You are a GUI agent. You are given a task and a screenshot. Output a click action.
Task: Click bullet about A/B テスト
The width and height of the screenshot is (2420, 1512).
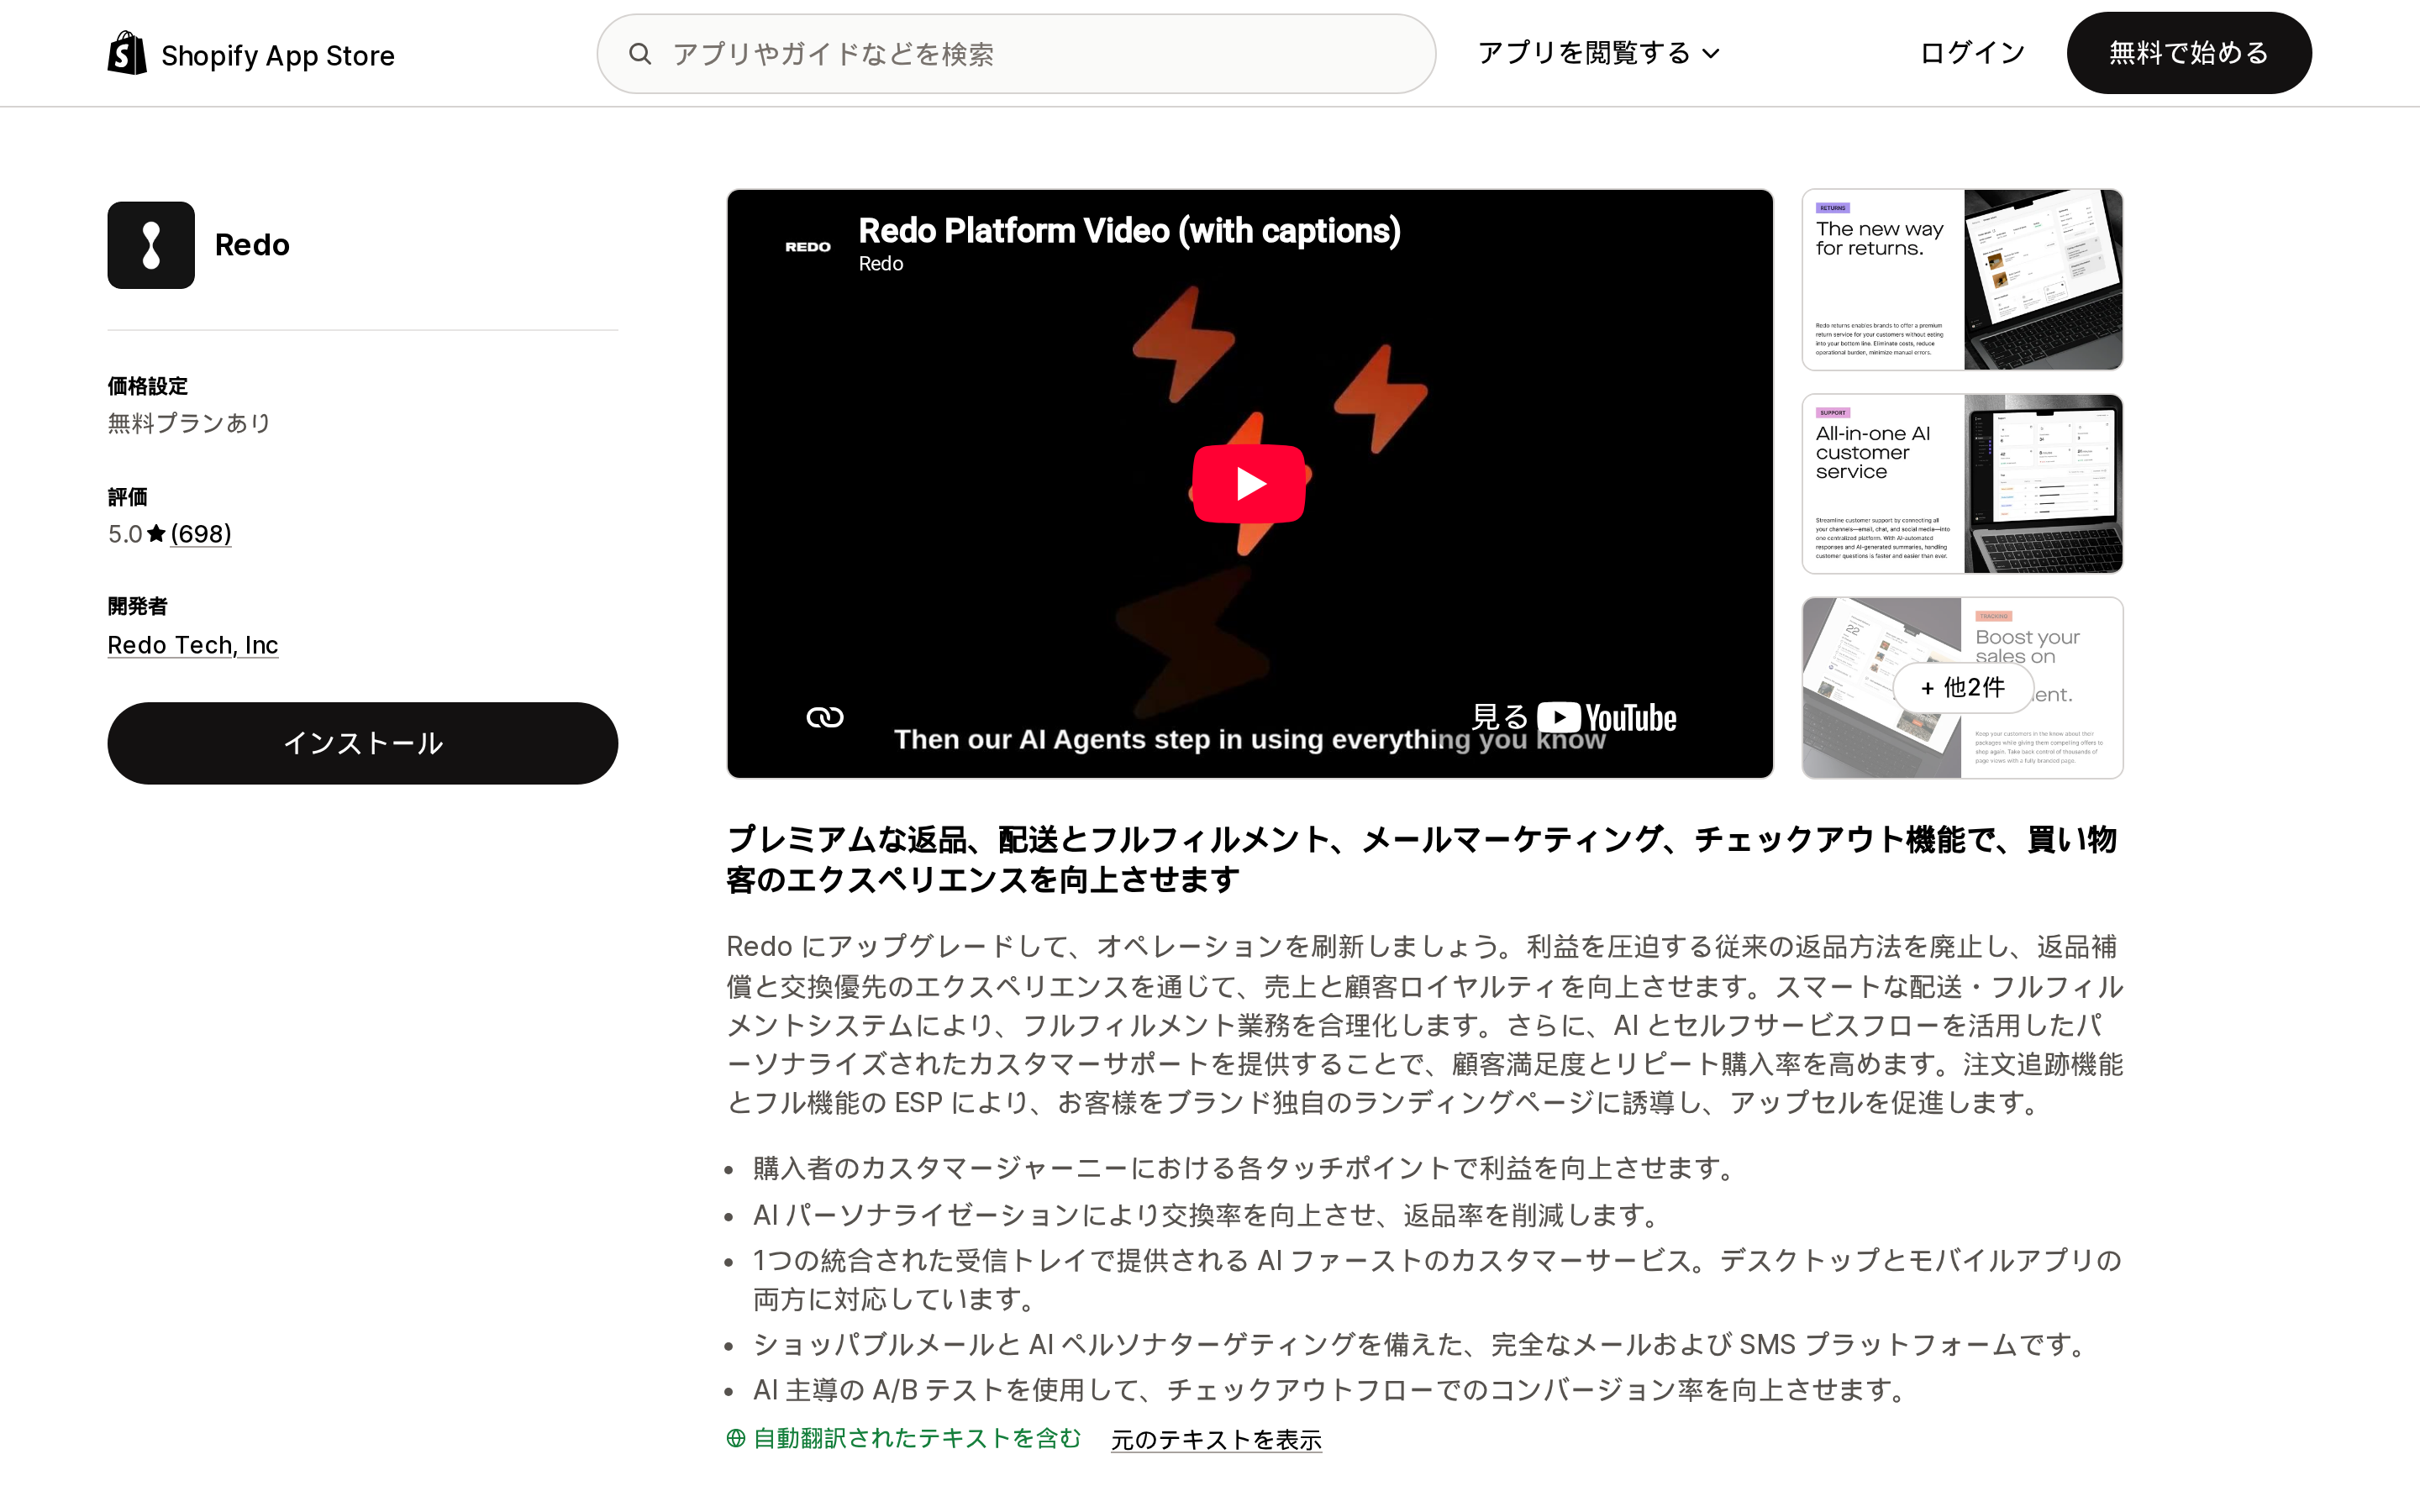pyautogui.click(x=1332, y=1390)
